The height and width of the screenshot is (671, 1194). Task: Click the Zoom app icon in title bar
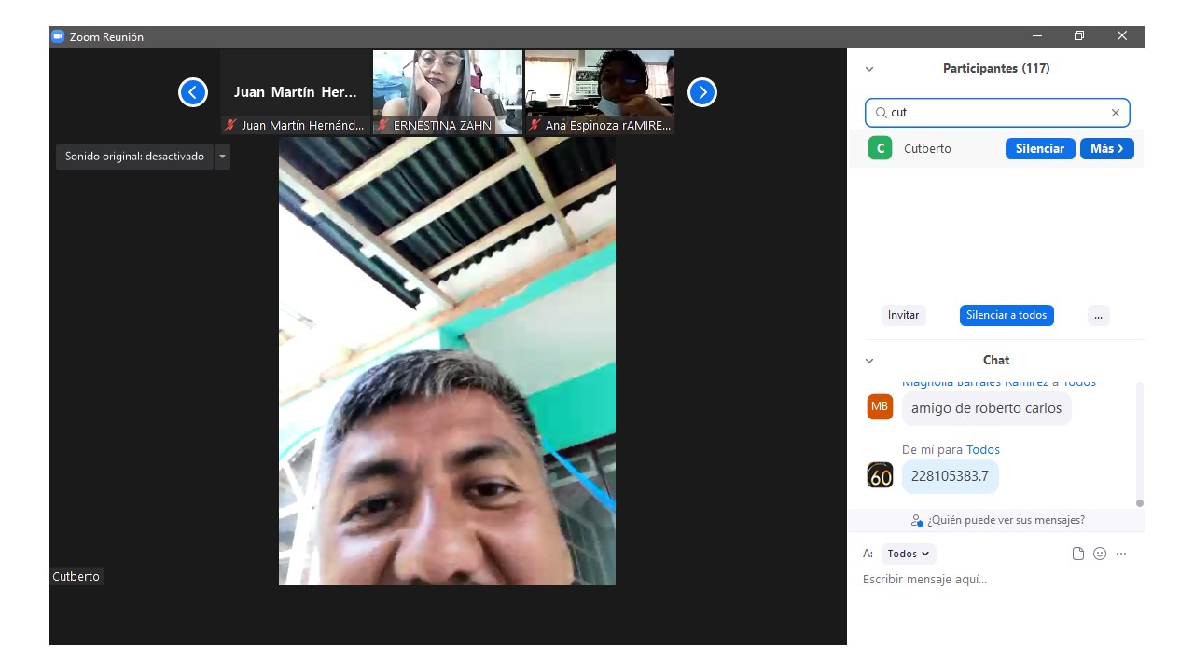point(58,36)
